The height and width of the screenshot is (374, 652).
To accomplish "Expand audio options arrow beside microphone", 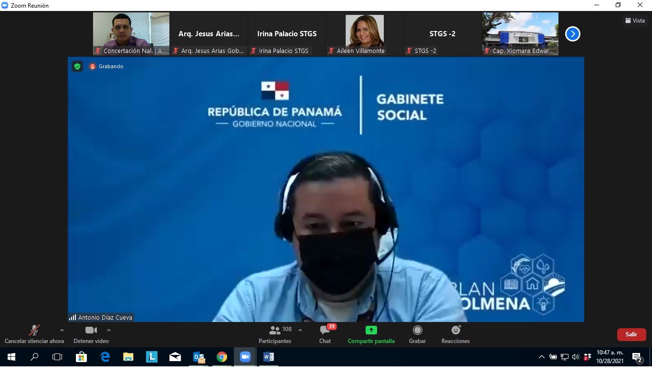I will (x=62, y=330).
